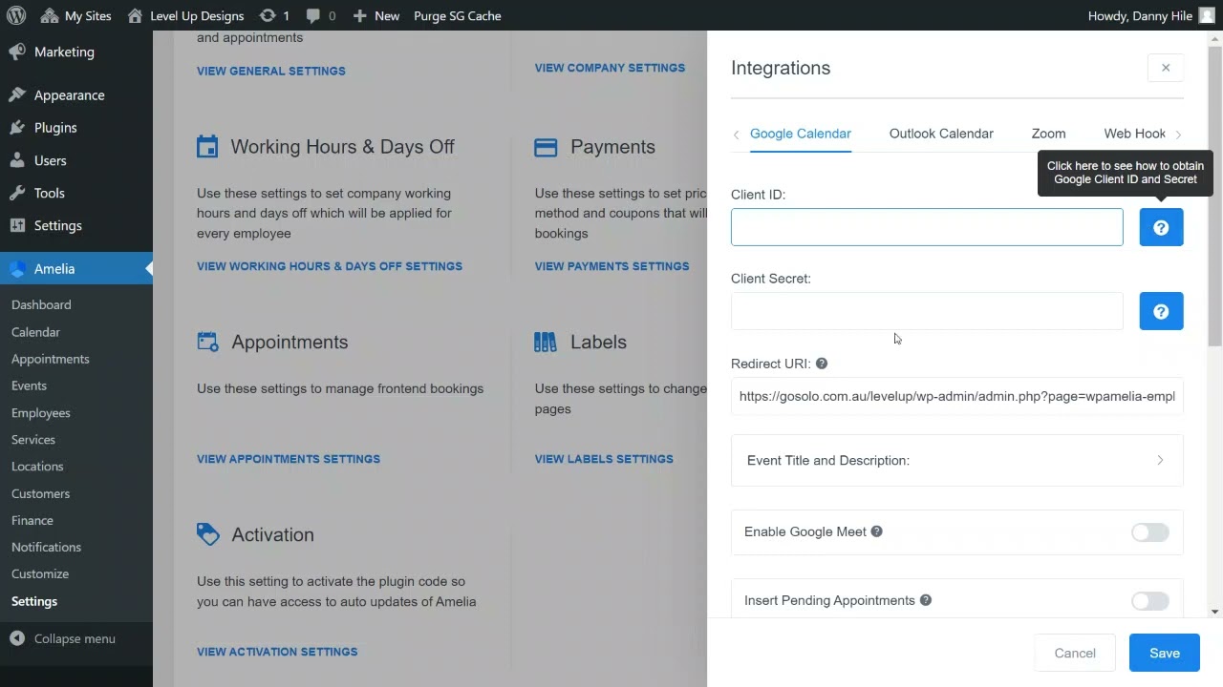The height and width of the screenshot is (687, 1223).
Task: Open WordPress Settings sliders icon
Action: (x=17, y=225)
